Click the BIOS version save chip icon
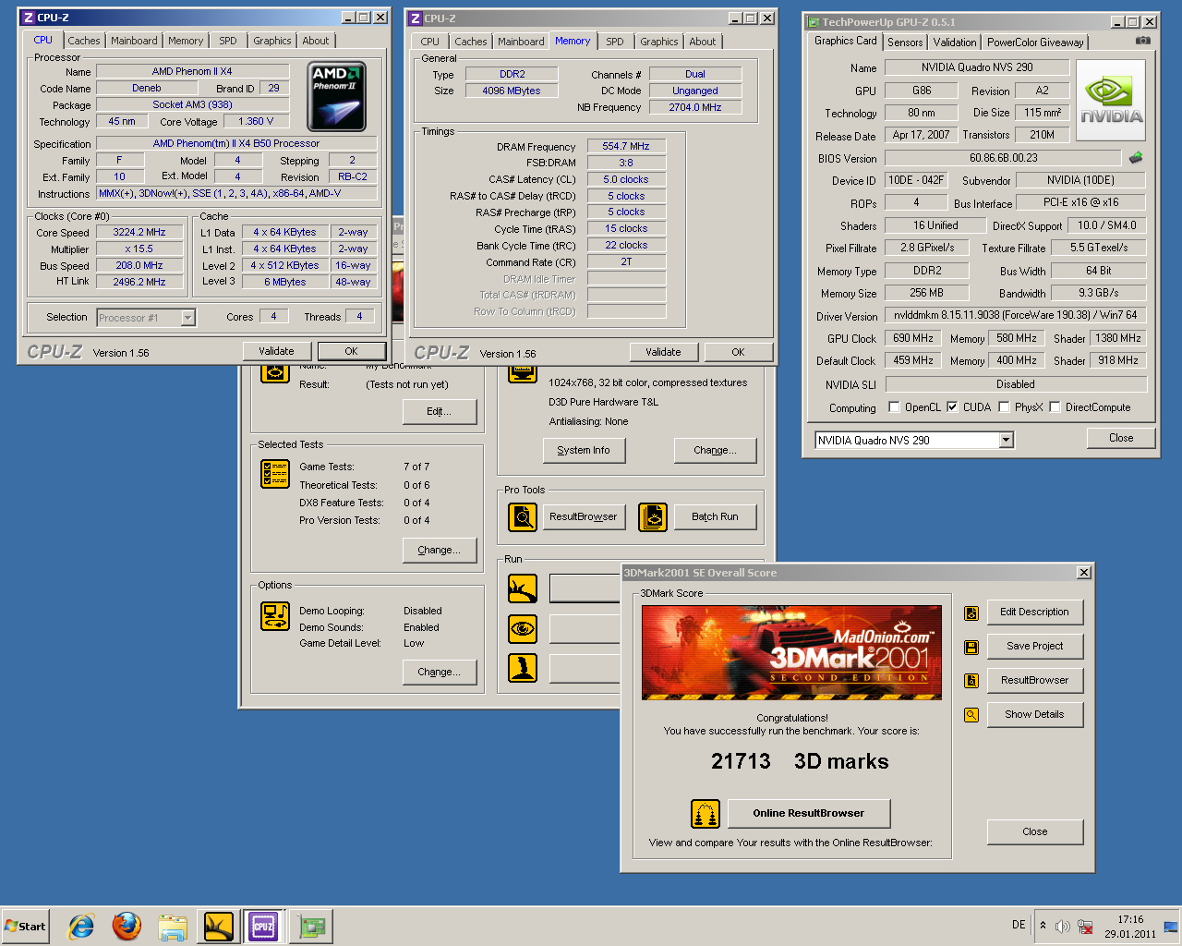Screen dimensions: 1182x946 coord(1136,158)
